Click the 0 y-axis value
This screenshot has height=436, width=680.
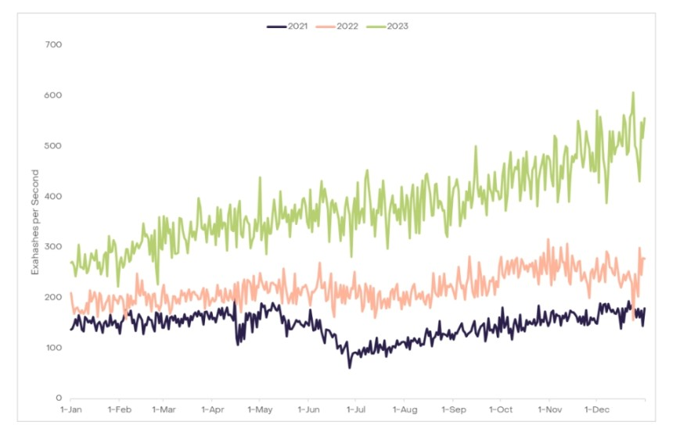coord(59,398)
